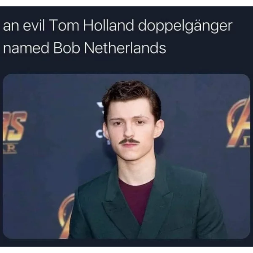253x253 pixels.
Task: Click the word 'evil' in the caption
Action: click(x=34, y=25)
